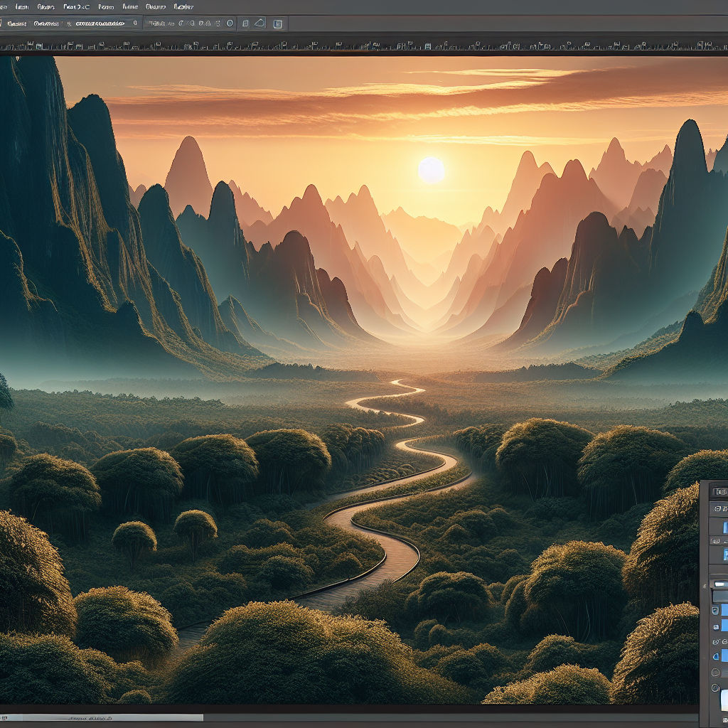Screen dimensions: 728x728
Task: Click the horizontal ruler above the canvas
Action: pos(364,45)
